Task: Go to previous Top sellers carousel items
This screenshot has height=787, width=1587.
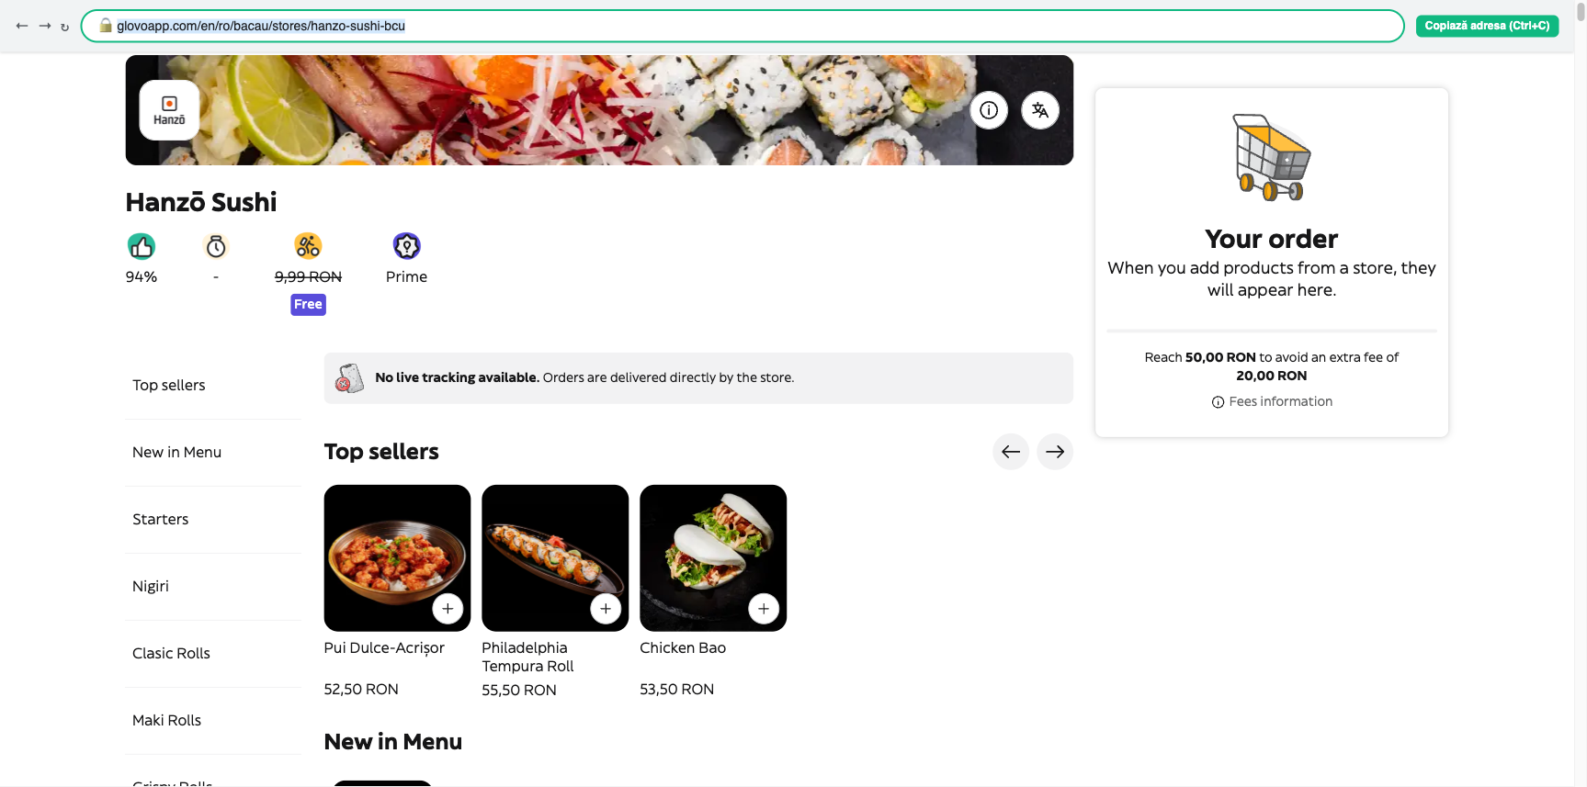Action: [x=1011, y=452]
